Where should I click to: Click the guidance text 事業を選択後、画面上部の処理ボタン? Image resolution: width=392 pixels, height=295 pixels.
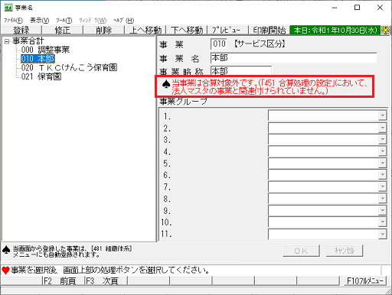tap(109, 270)
